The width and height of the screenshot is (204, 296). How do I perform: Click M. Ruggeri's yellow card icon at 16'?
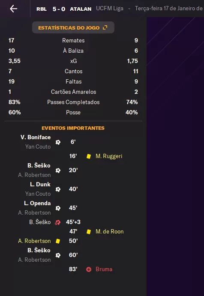pyautogui.click(x=89, y=156)
